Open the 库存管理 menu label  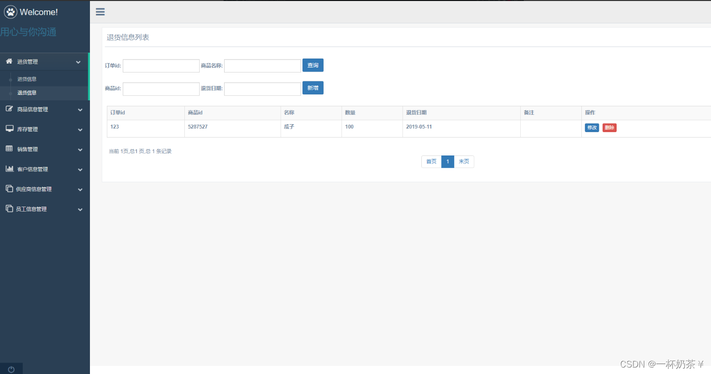(x=27, y=129)
